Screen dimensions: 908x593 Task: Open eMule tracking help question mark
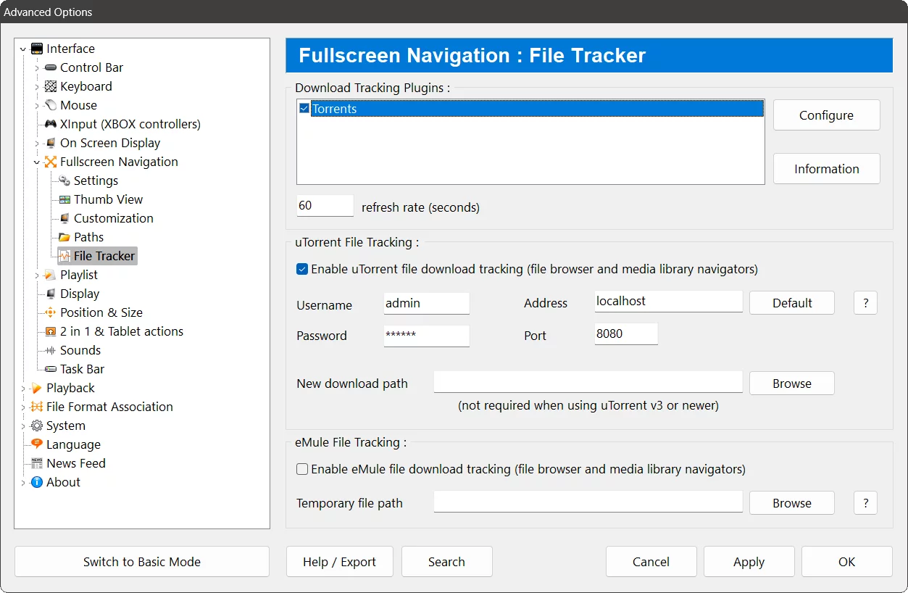pos(865,503)
